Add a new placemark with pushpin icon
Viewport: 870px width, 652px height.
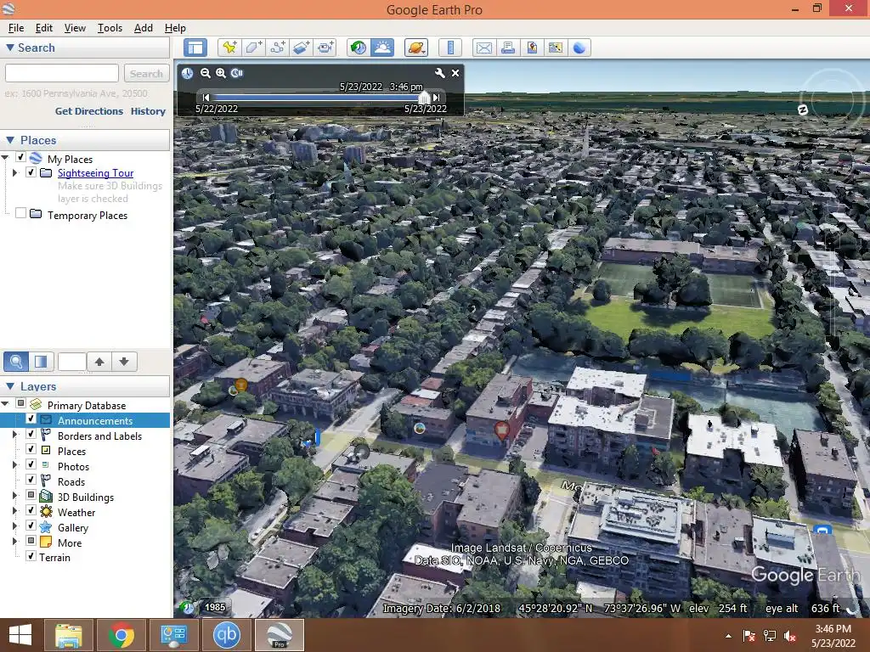click(x=229, y=48)
